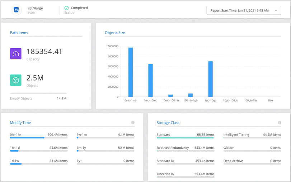Click the 1d-1w progress bar
The image size is (291, 182).
coord(39,164)
